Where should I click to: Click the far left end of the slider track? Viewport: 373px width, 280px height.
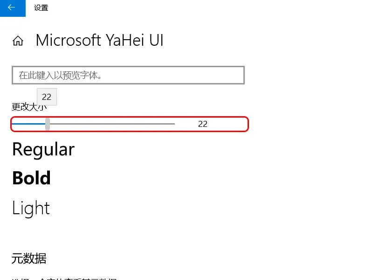point(13,124)
